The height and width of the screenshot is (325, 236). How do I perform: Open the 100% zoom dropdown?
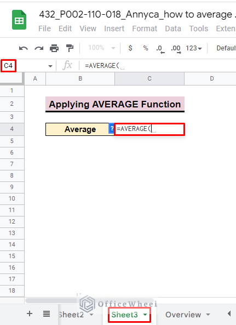tap(102, 48)
